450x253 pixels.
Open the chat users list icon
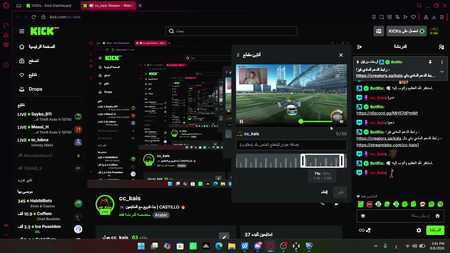click(441, 47)
